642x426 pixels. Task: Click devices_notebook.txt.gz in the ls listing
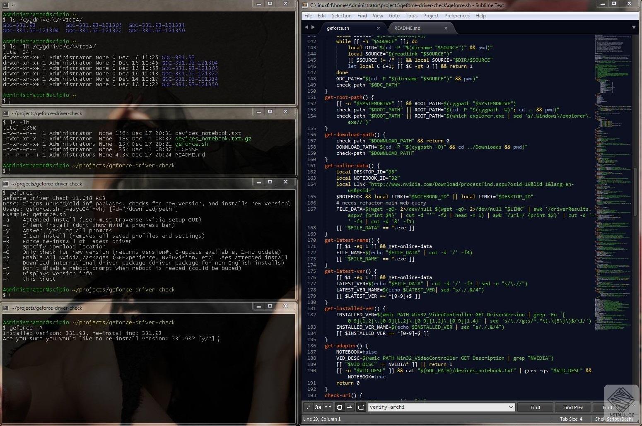point(213,139)
